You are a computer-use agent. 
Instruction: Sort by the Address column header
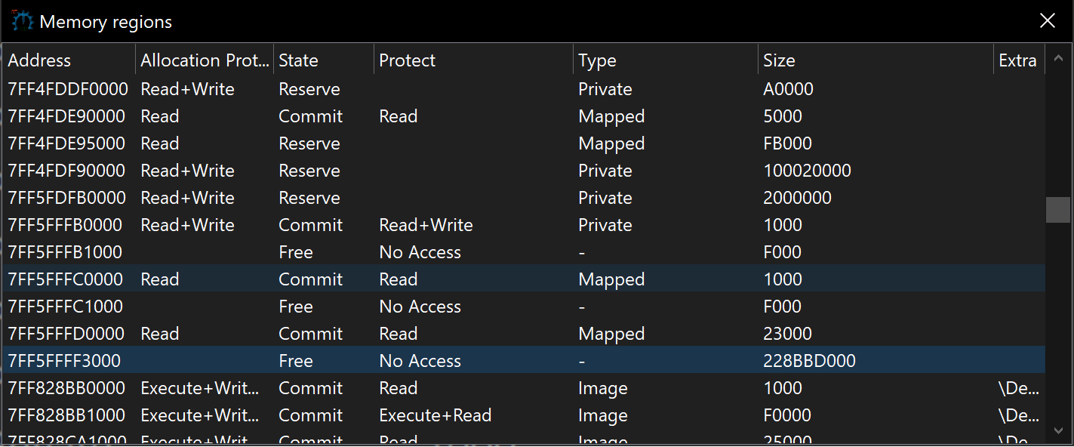point(68,60)
